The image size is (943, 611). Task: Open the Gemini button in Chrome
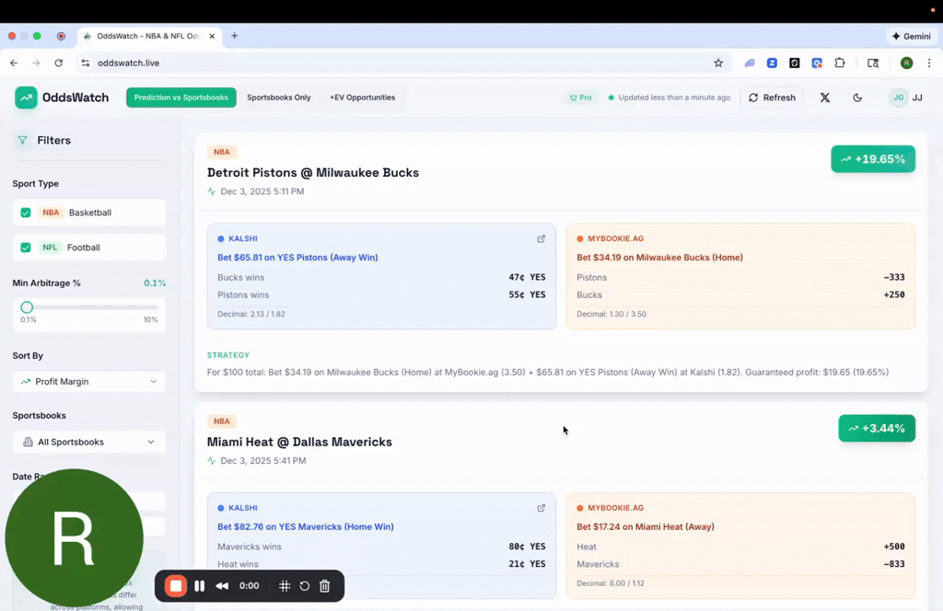(911, 36)
